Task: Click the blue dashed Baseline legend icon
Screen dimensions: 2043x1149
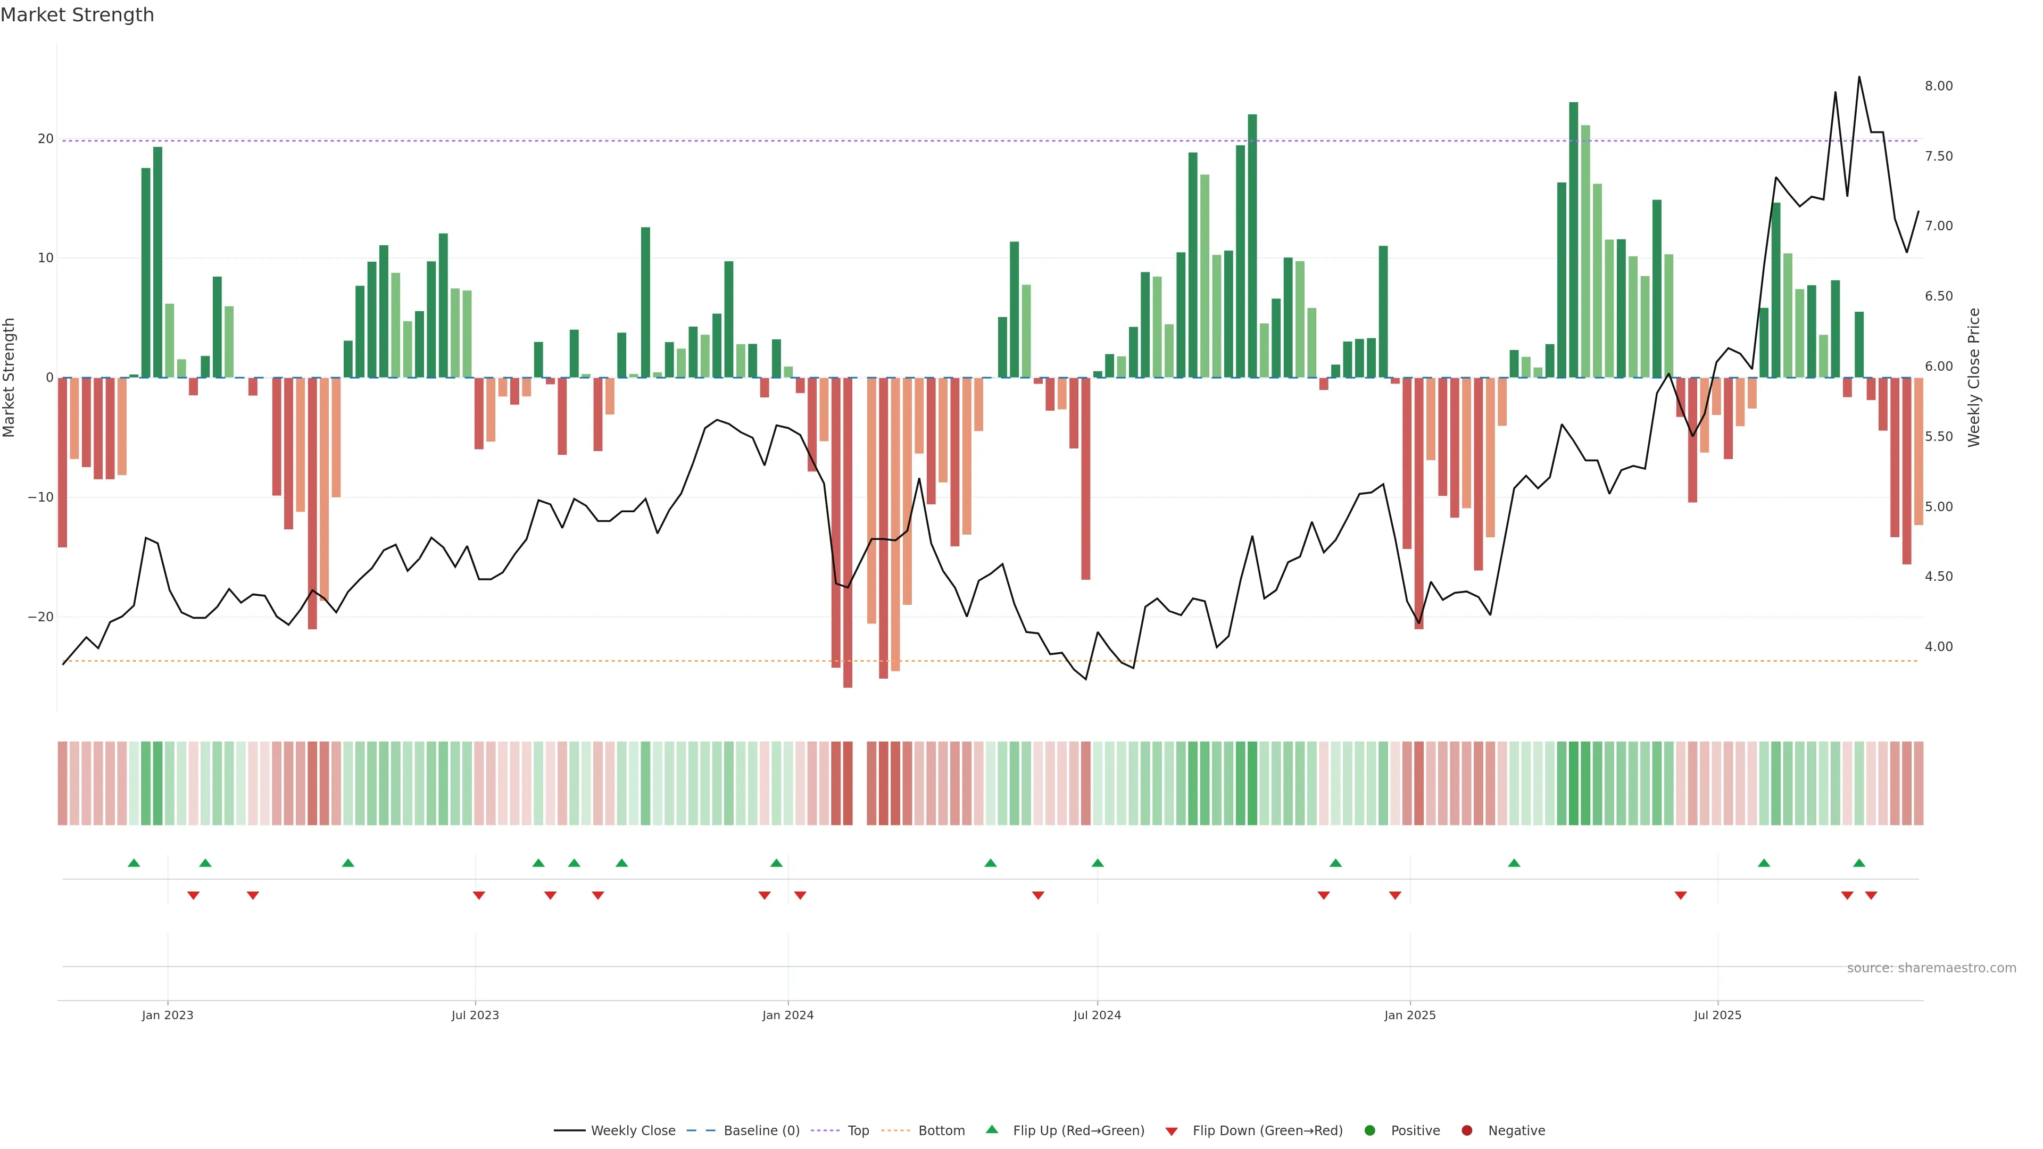Action: click(700, 1130)
